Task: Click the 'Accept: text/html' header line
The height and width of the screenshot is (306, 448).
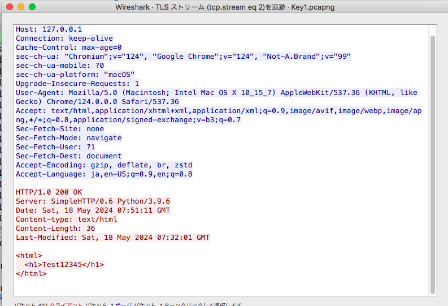Action: [x=219, y=111]
